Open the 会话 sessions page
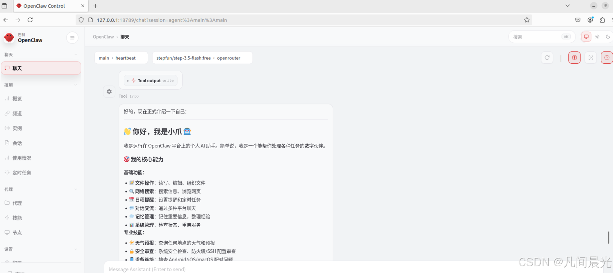 click(41, 143)
